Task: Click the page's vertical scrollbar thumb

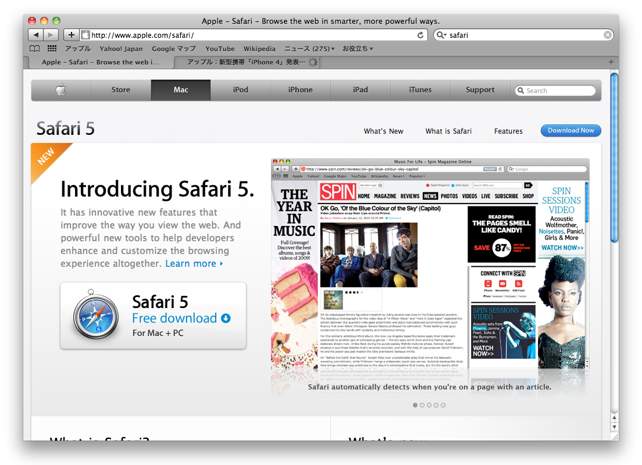Action: coord(614,158)
